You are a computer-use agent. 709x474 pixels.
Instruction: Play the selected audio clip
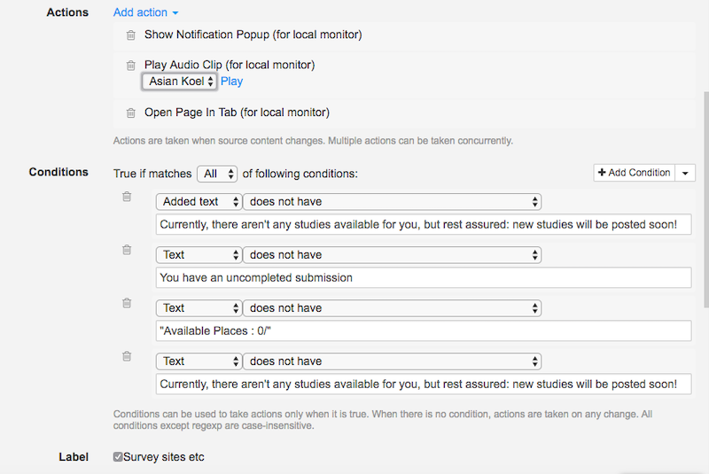point(231,82)
